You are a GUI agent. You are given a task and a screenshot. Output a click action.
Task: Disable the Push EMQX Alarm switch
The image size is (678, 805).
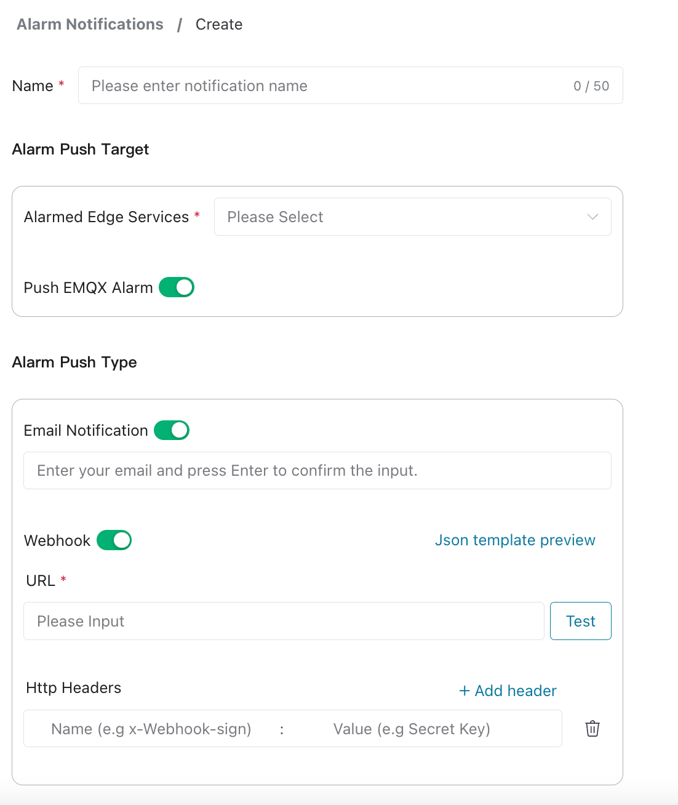[x=177, y=287]
